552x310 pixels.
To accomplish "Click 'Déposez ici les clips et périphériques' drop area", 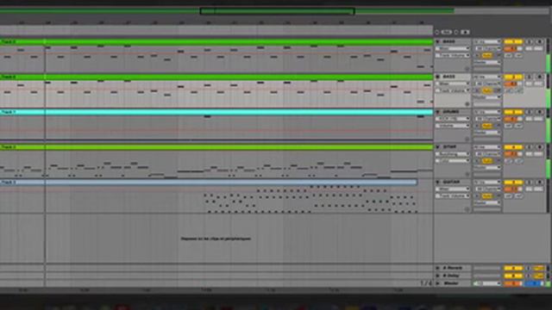I will click(216, 239).
